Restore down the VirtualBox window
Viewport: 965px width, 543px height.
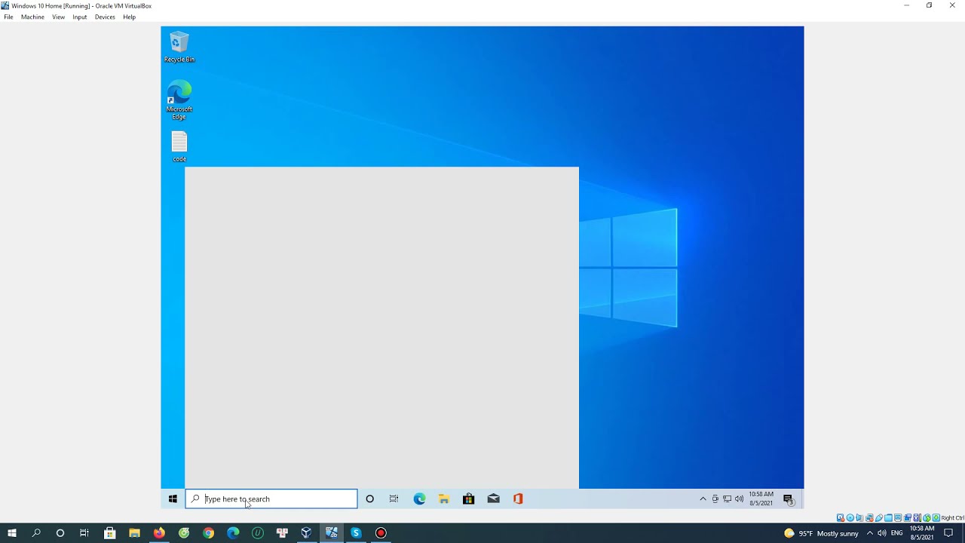coord(929,5)
